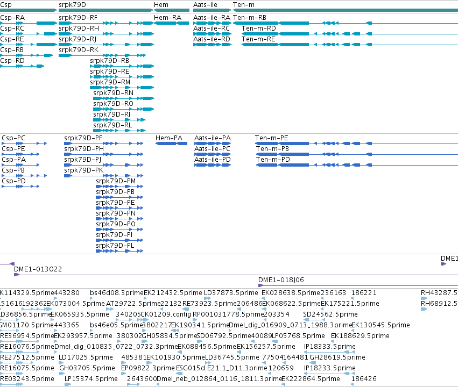Select the Csp-RB transcript label
Image resolution: width=458 pixels, height=387 pixels.
tap(12, 50)
